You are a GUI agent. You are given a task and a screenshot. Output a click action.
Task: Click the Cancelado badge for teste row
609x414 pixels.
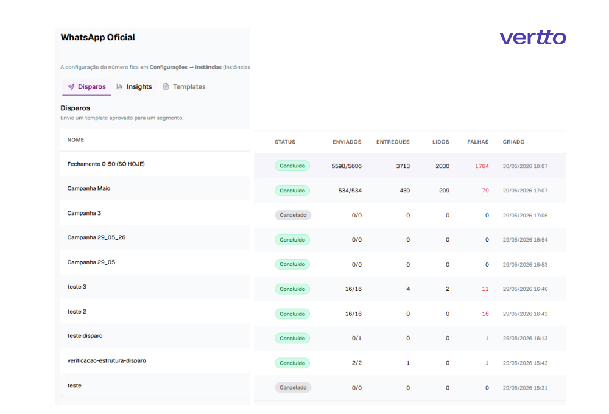293,388
